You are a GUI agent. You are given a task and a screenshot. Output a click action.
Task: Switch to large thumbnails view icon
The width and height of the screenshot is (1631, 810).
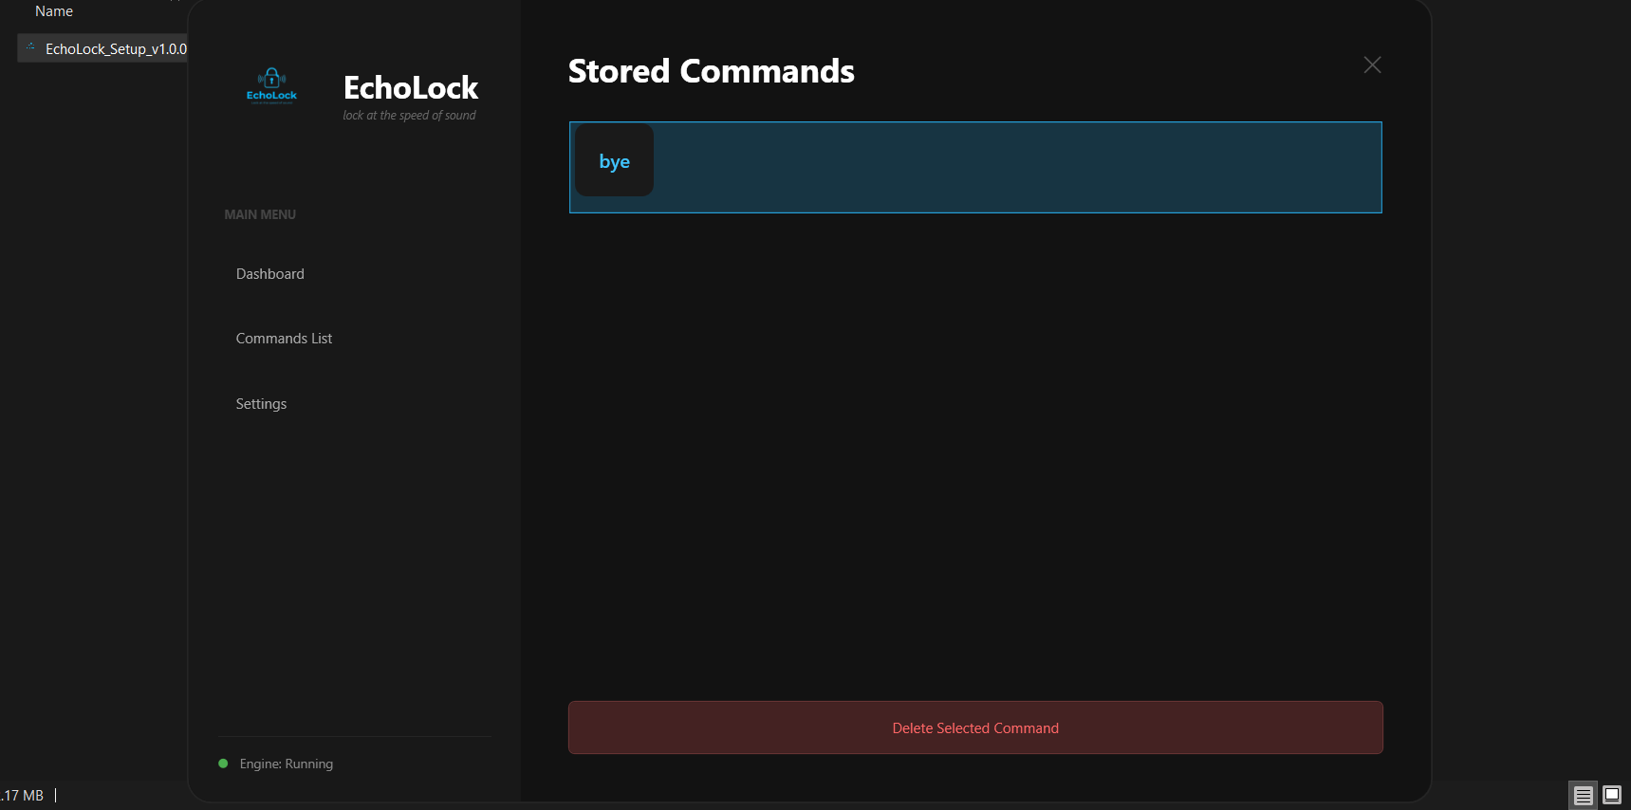tap(1611, 795)
